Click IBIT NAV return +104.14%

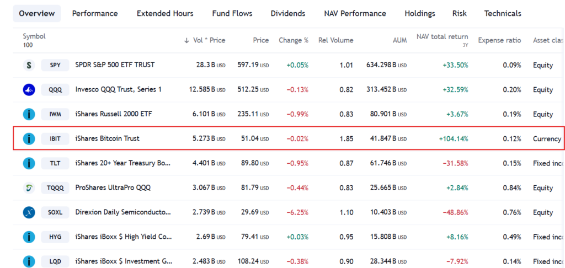[x=454, y=138]
